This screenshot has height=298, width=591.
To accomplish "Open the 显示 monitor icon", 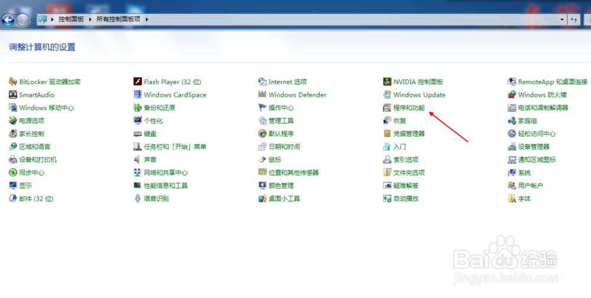I will (x=13, y=185).
